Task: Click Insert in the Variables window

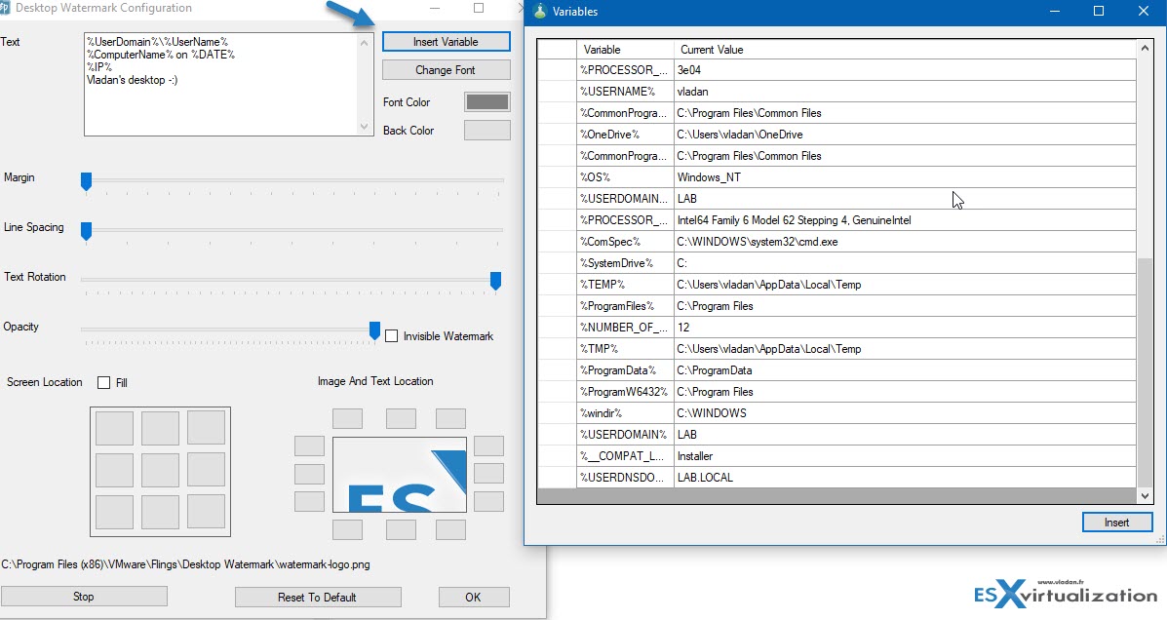Action: coord(1116,522)
